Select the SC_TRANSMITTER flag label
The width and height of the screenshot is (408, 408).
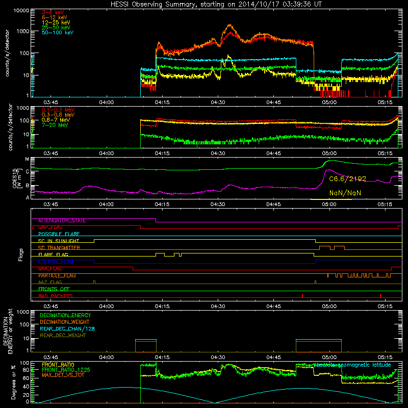point(59,248)
